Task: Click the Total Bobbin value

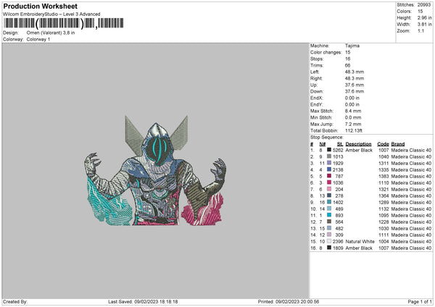Action: tap(357, 130)
